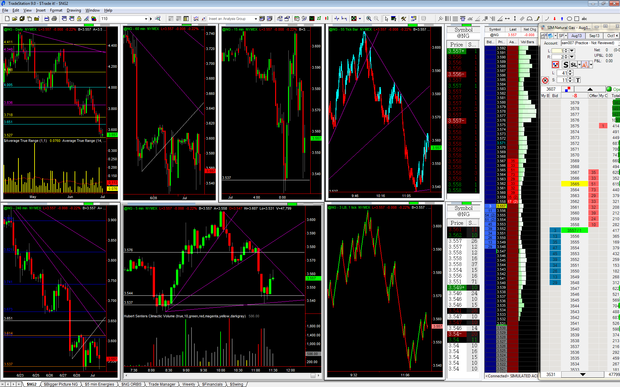The height and width of the screenshot is (387, 620).
Task: Select the Text drawing tool labeled abc
Action: point(584,19)
